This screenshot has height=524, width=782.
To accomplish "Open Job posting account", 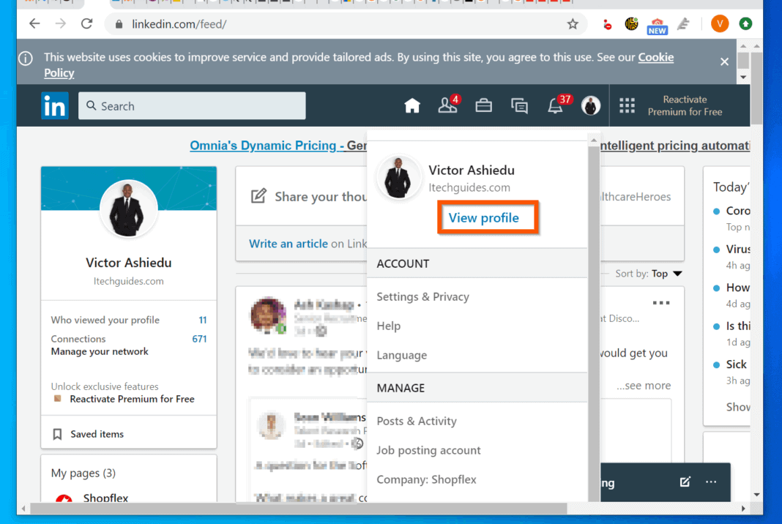I will 428,450.
